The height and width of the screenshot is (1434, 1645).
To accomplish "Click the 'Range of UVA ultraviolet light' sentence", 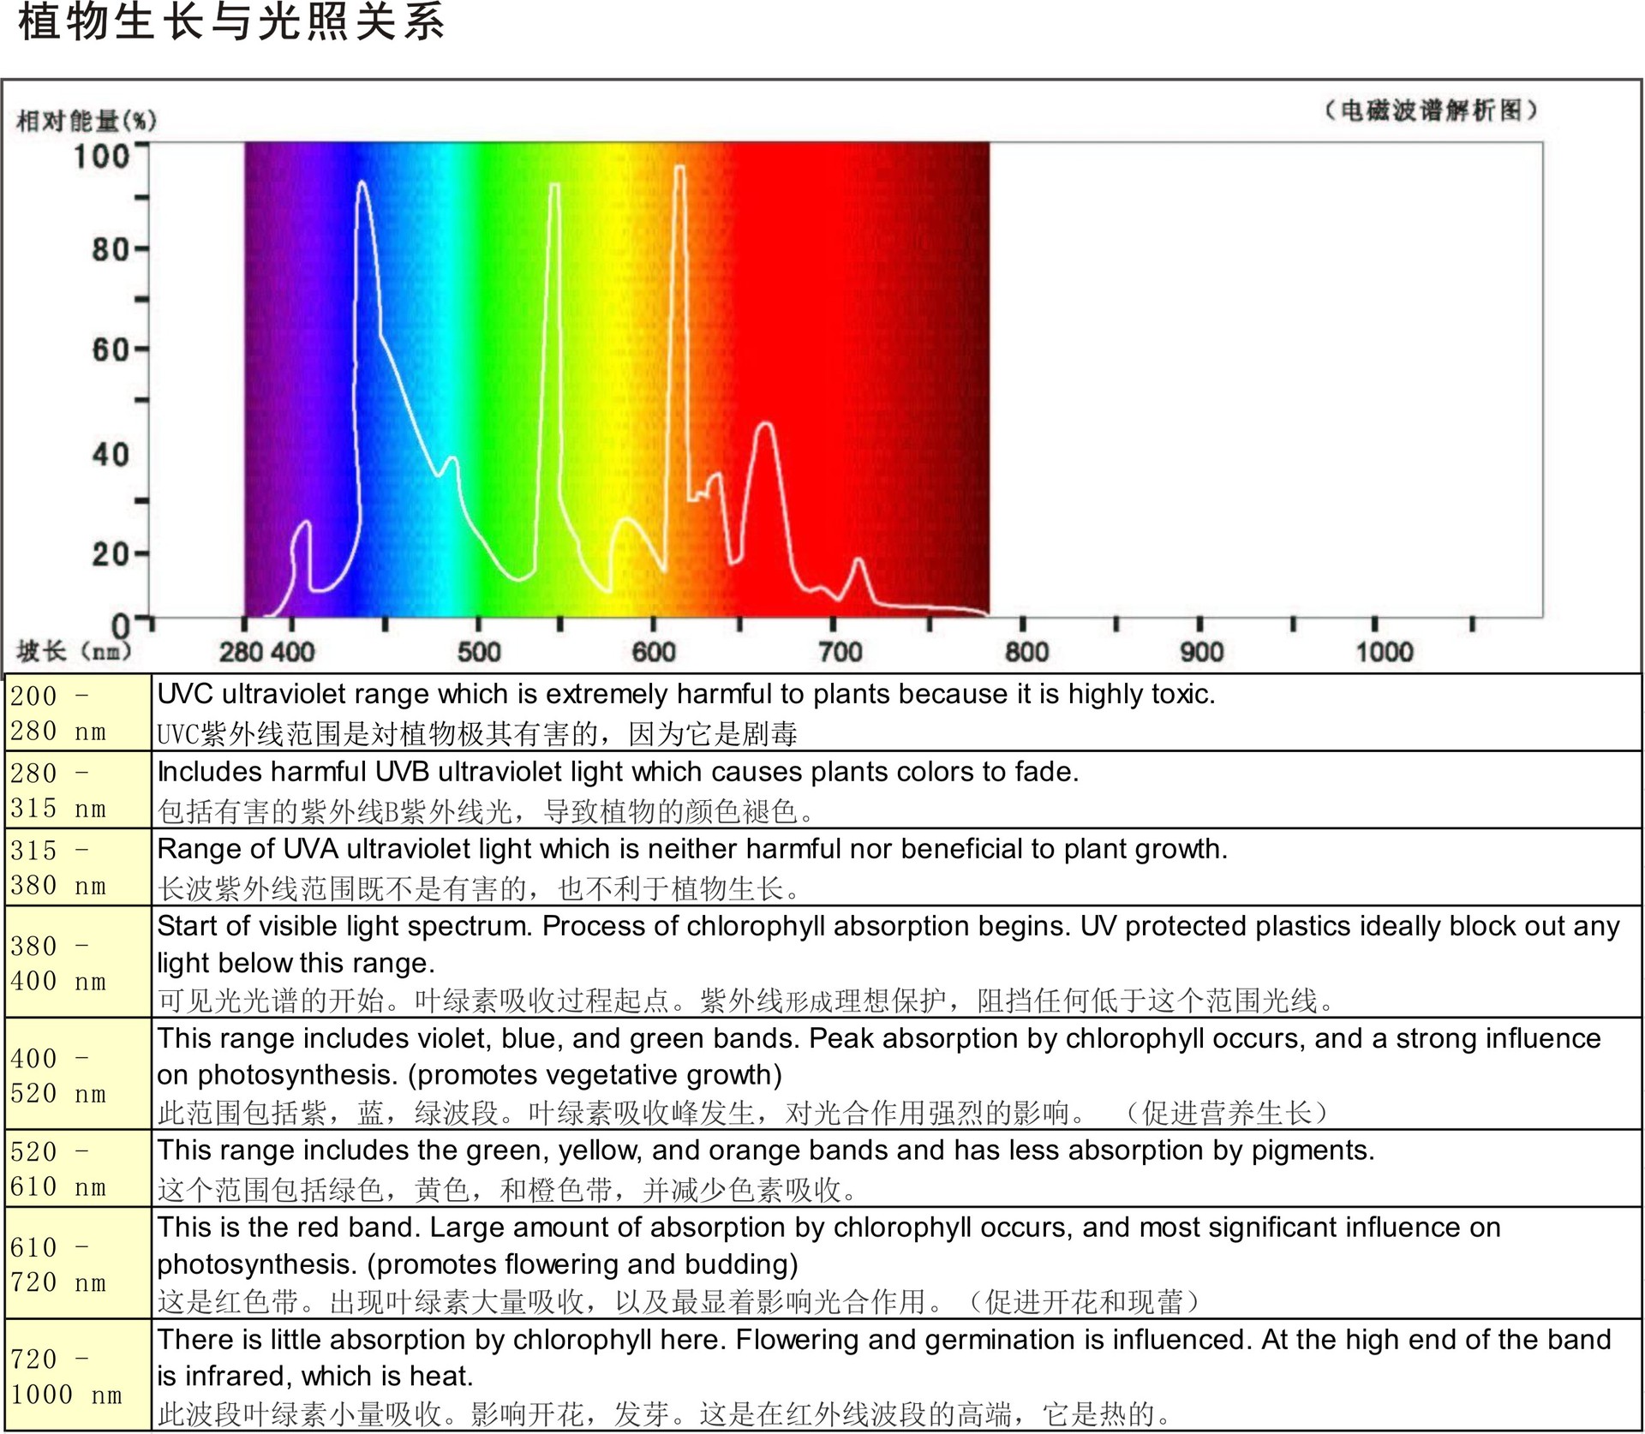I will 692,850.
